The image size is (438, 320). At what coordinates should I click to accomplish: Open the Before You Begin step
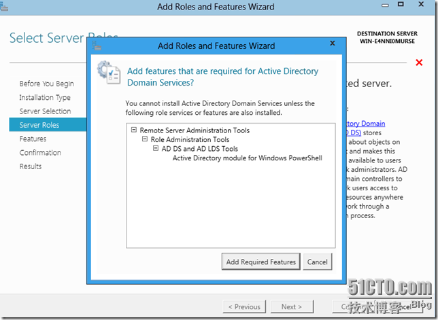point(47,84)
